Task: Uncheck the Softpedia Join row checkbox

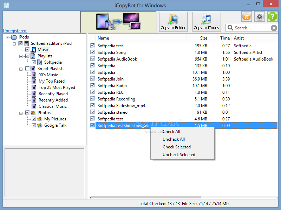Action: click(x=92, y=79)
